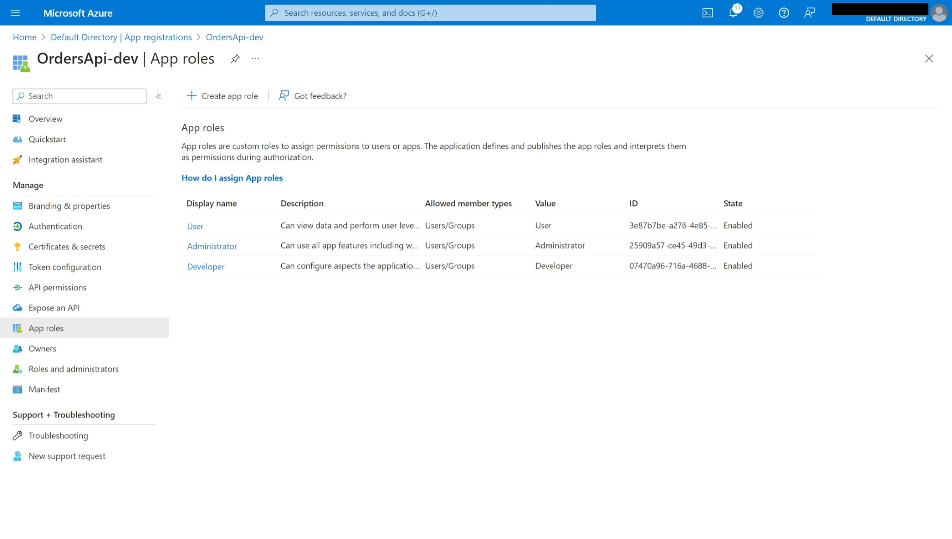The height and width of the screenshot is (539, 952).
Task: Open the help question mark icon
Action: pos(784,13)
